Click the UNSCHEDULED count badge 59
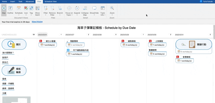 [34, 35]
